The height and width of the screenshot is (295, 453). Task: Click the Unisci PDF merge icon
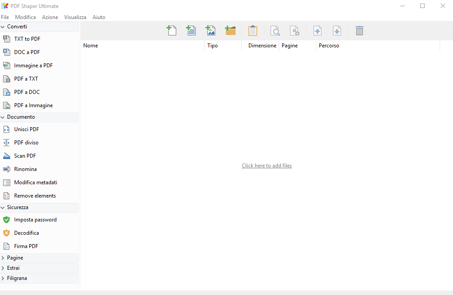6,129
